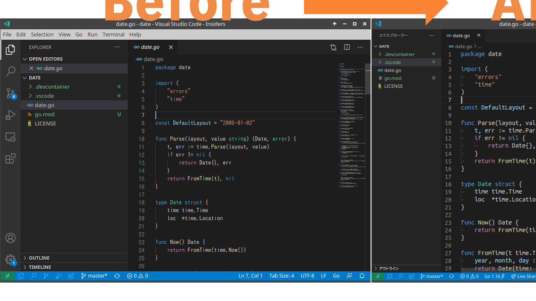The width and height of the screenshot is (536, 301).
Task: Open editor More Actions ellipsis
Action: point(360,47)
